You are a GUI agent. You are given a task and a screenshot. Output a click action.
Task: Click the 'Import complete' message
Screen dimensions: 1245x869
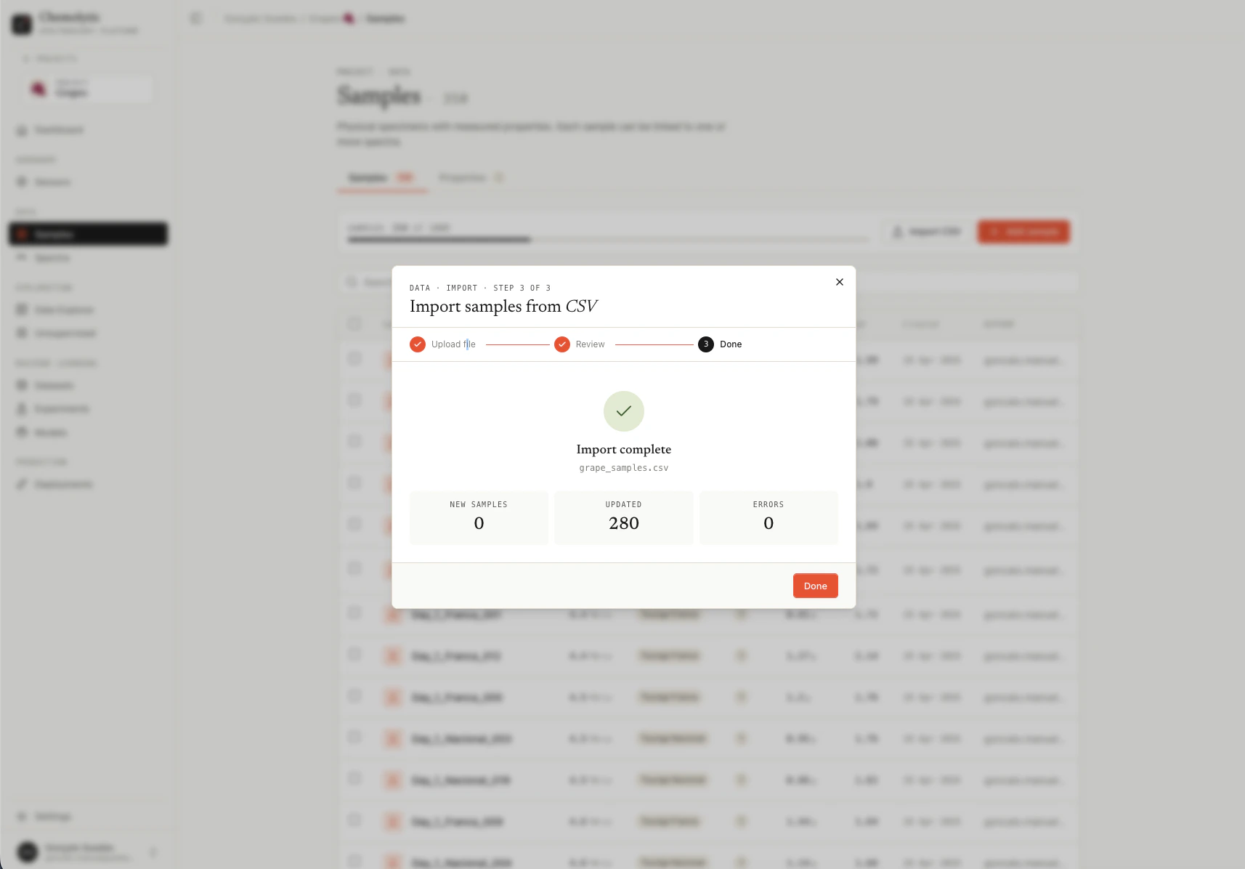point(624,449)
